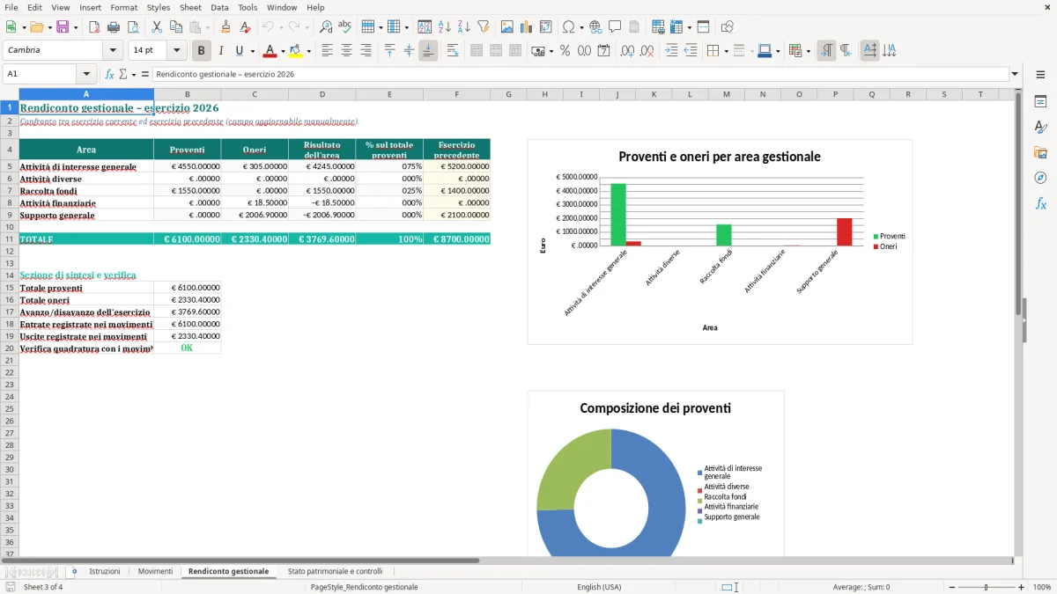The image size is (1057, 594).
Task: Toggle Italic formatting
Action: [x=221, y=51]
